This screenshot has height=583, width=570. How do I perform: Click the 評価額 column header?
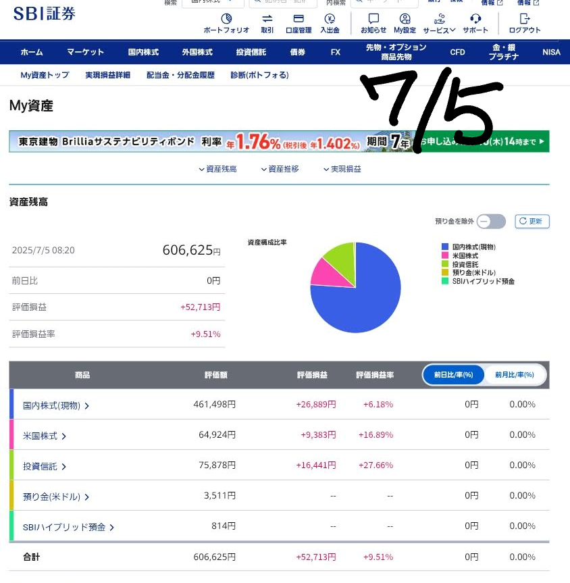click(216, 375)
